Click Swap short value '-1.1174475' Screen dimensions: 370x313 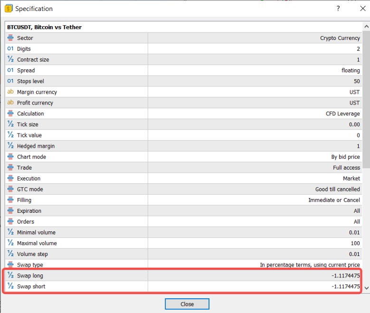(x=346, y=286)
